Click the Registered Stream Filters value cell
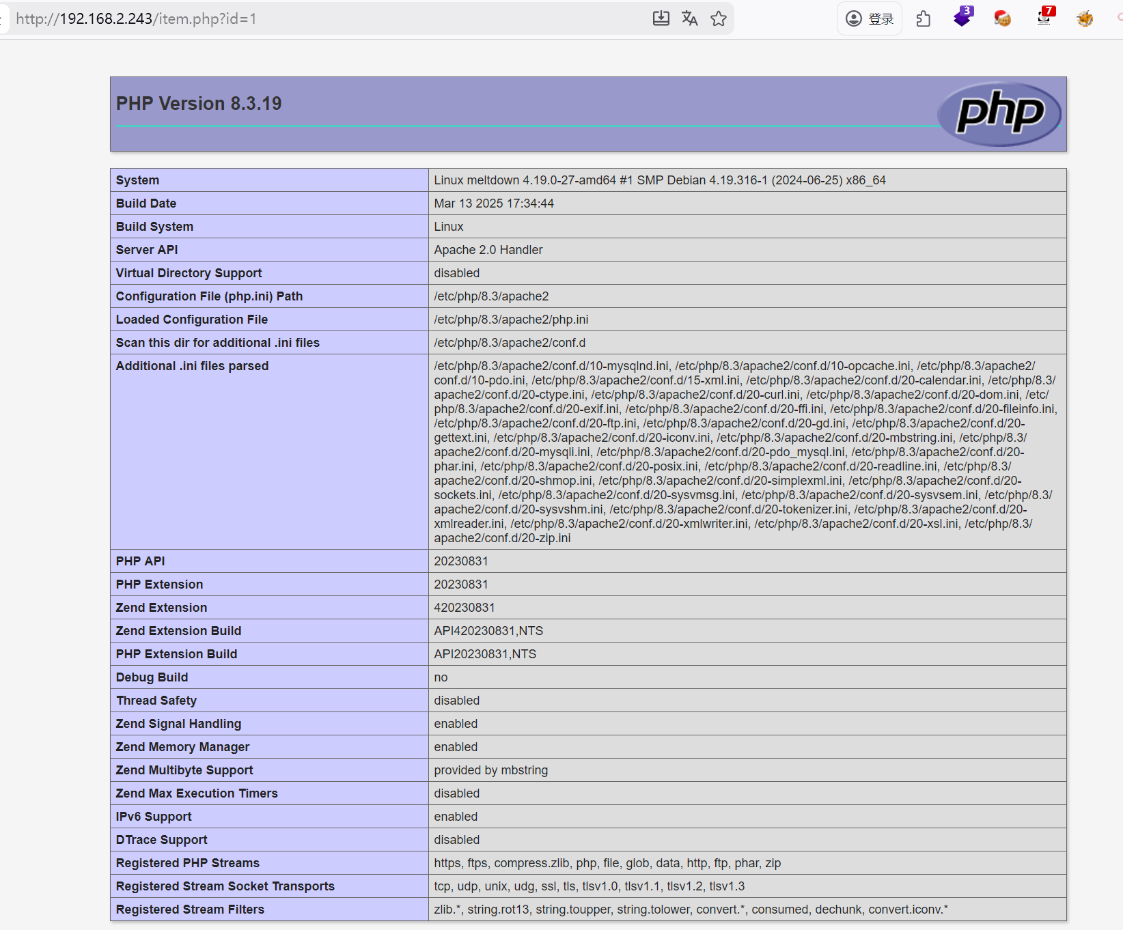1123x930 pixels. (691, 910)
